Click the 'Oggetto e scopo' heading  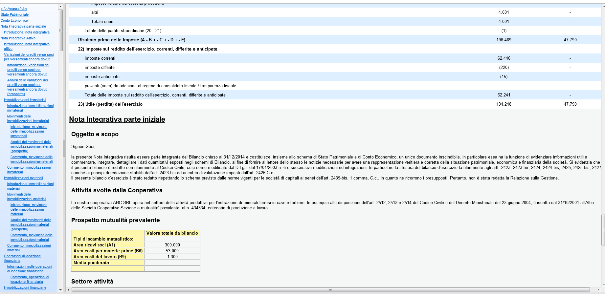point(95,134)
